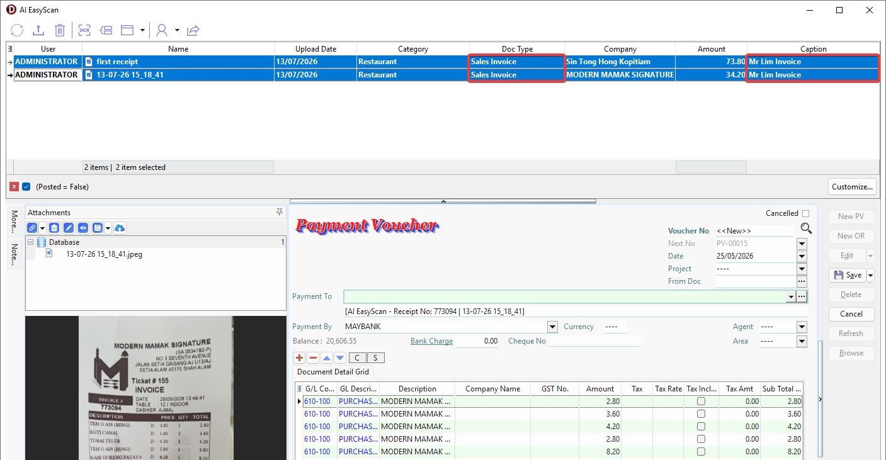Pin the Attachments panel with the pushpin icon
The width and height of the screenshot is (886, 460).
click(280, 213)
